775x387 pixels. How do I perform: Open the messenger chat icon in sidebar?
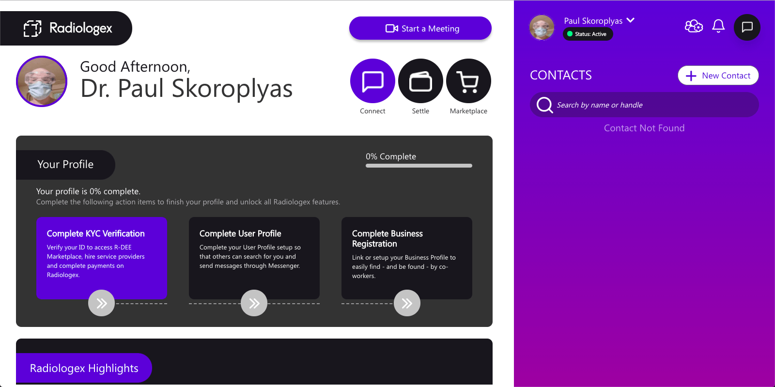tap(747, 27)
